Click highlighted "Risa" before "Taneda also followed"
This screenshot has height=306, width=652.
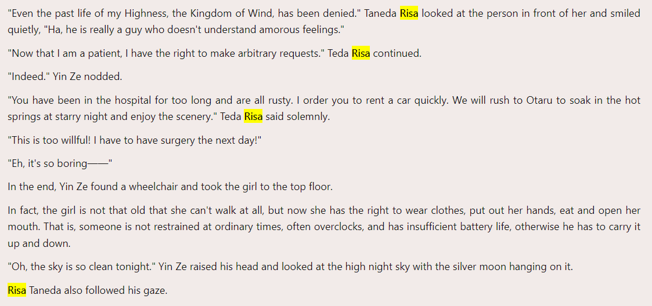pyautogui.click(x=17, y=290)
